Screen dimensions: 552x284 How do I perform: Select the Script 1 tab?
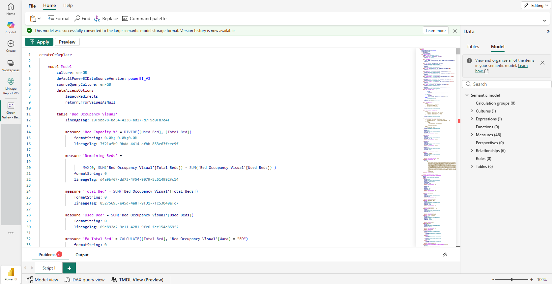pos(49,268)
